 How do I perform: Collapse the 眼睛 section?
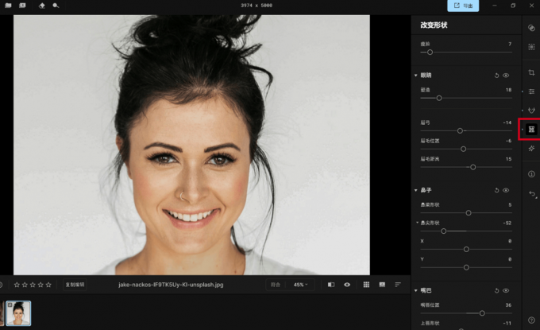tap(415, 76)
